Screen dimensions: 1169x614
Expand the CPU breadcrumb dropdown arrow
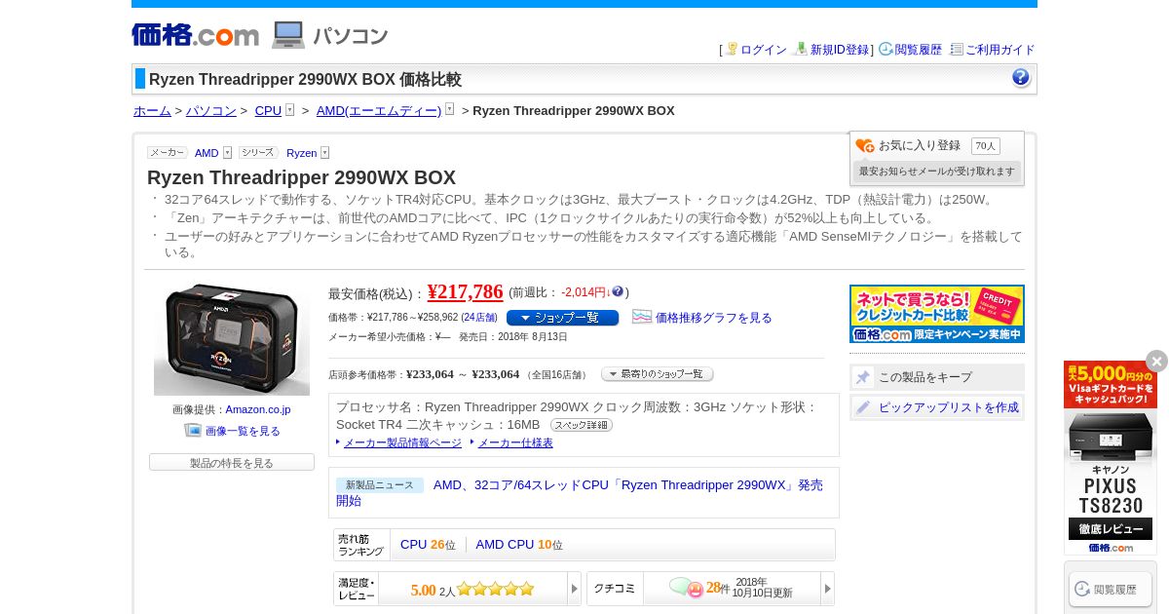tap(289, 110)
